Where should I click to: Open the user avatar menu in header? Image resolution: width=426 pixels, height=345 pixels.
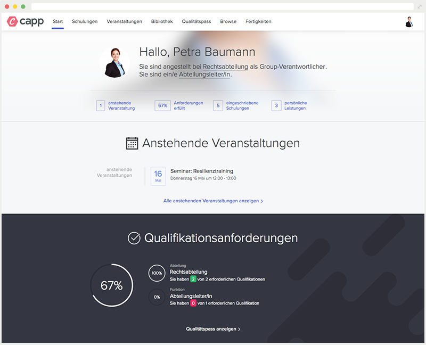(x=409, y=22)
